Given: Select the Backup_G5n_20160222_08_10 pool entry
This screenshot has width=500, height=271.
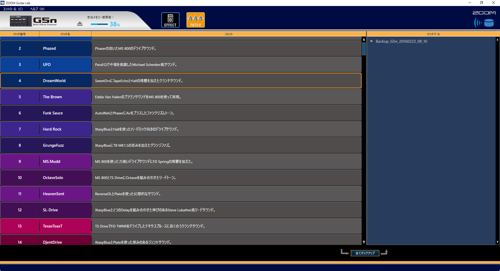Looking at the screenshot, I should tap(401, 41).
